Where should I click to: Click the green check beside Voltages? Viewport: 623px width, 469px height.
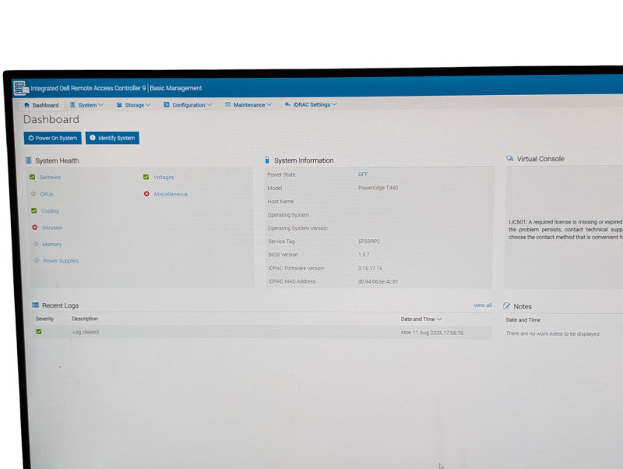point(146,177)
